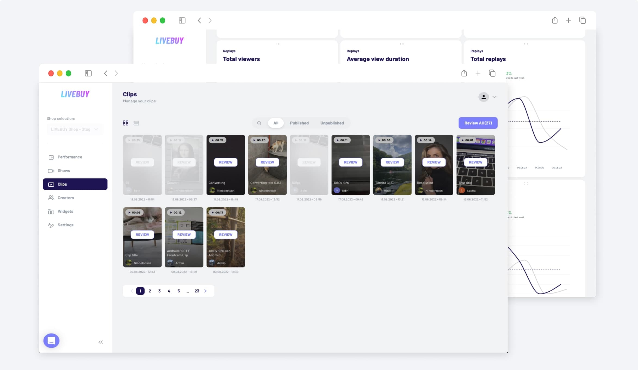
Task: Filter to Unpublished clips
Action: (x=332, y=123)
